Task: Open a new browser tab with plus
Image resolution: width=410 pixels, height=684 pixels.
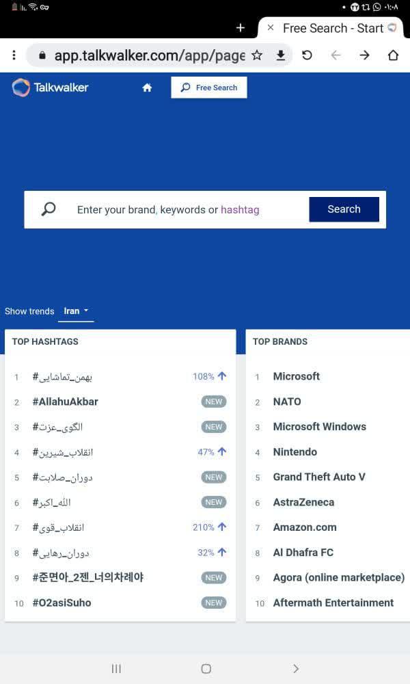Action: pos(240,28)
